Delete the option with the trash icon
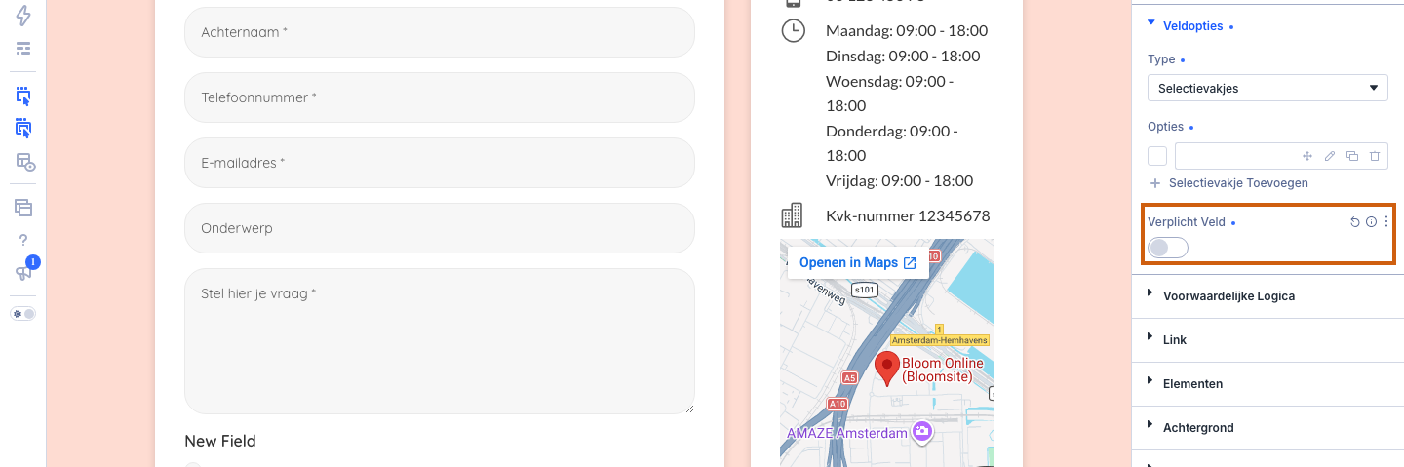Screen dimensions: 1404x467 tap(1375, 156)
